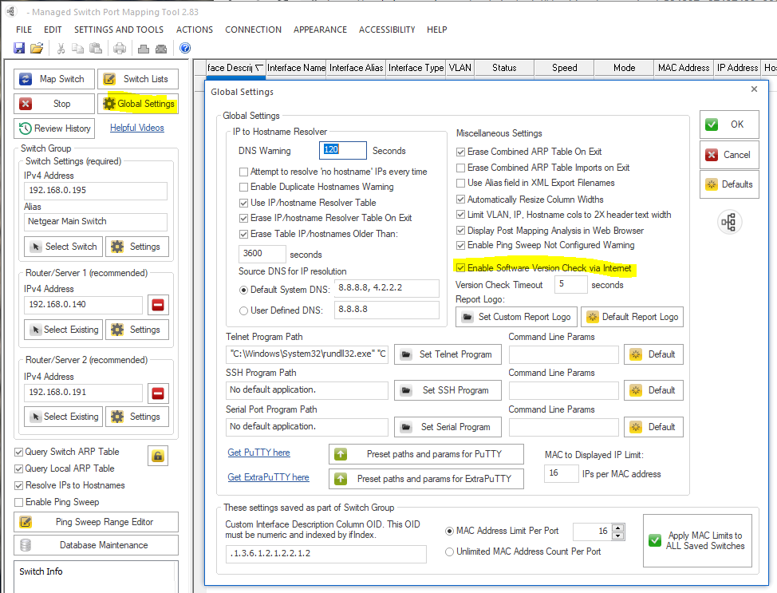
Task: Apply preset paths and params for ExtraPuTTY
Action: coord(426,479)
